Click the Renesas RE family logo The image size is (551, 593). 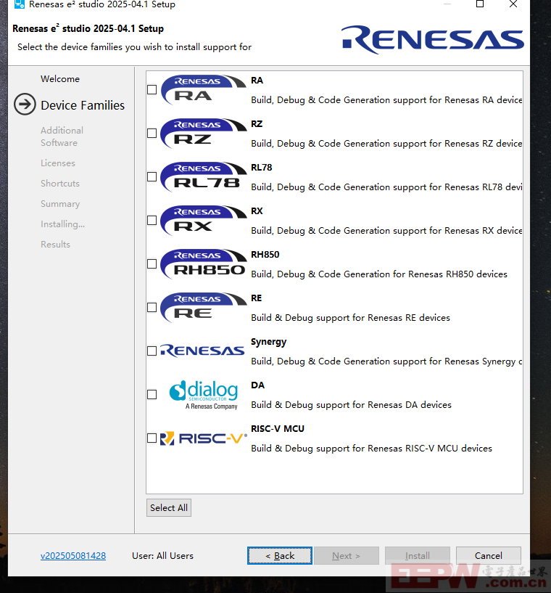click(204, 308)
